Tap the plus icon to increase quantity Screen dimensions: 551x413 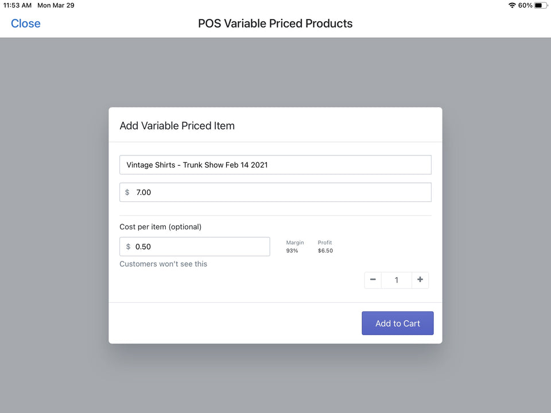click(x=420, y=280)
